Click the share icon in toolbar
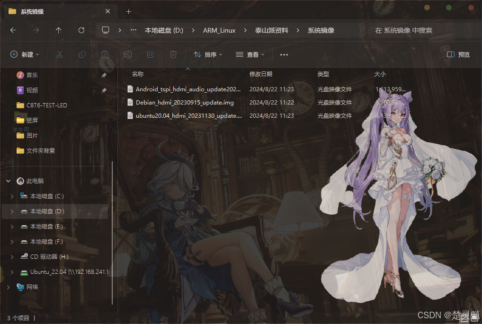The image size is (482, 324). tap(151, 55)
